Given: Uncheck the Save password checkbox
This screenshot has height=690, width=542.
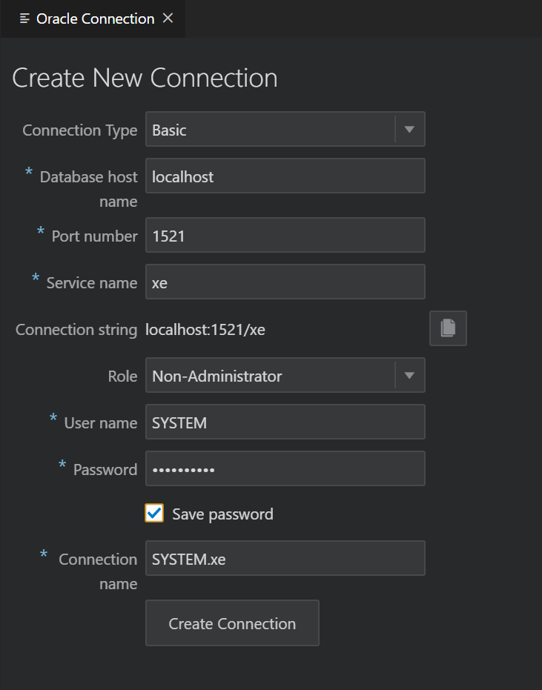Looking at the screenshot, I should point(154,513).
